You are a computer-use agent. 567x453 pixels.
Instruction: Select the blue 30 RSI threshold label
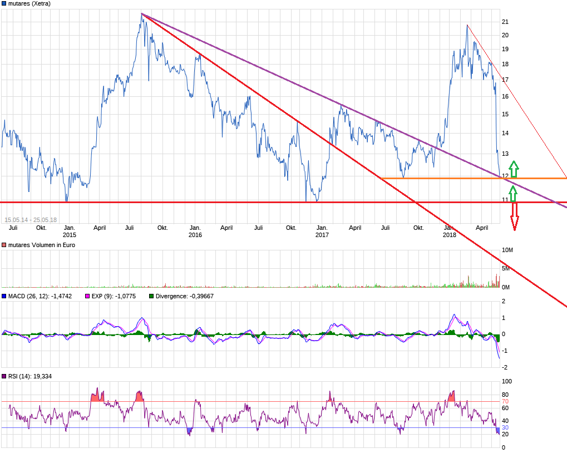click(x=505, y=427)
